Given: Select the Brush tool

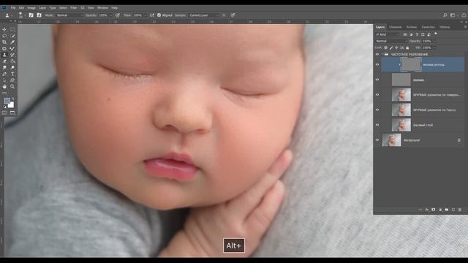Looking at the screenshot, I should pos(12,49).
